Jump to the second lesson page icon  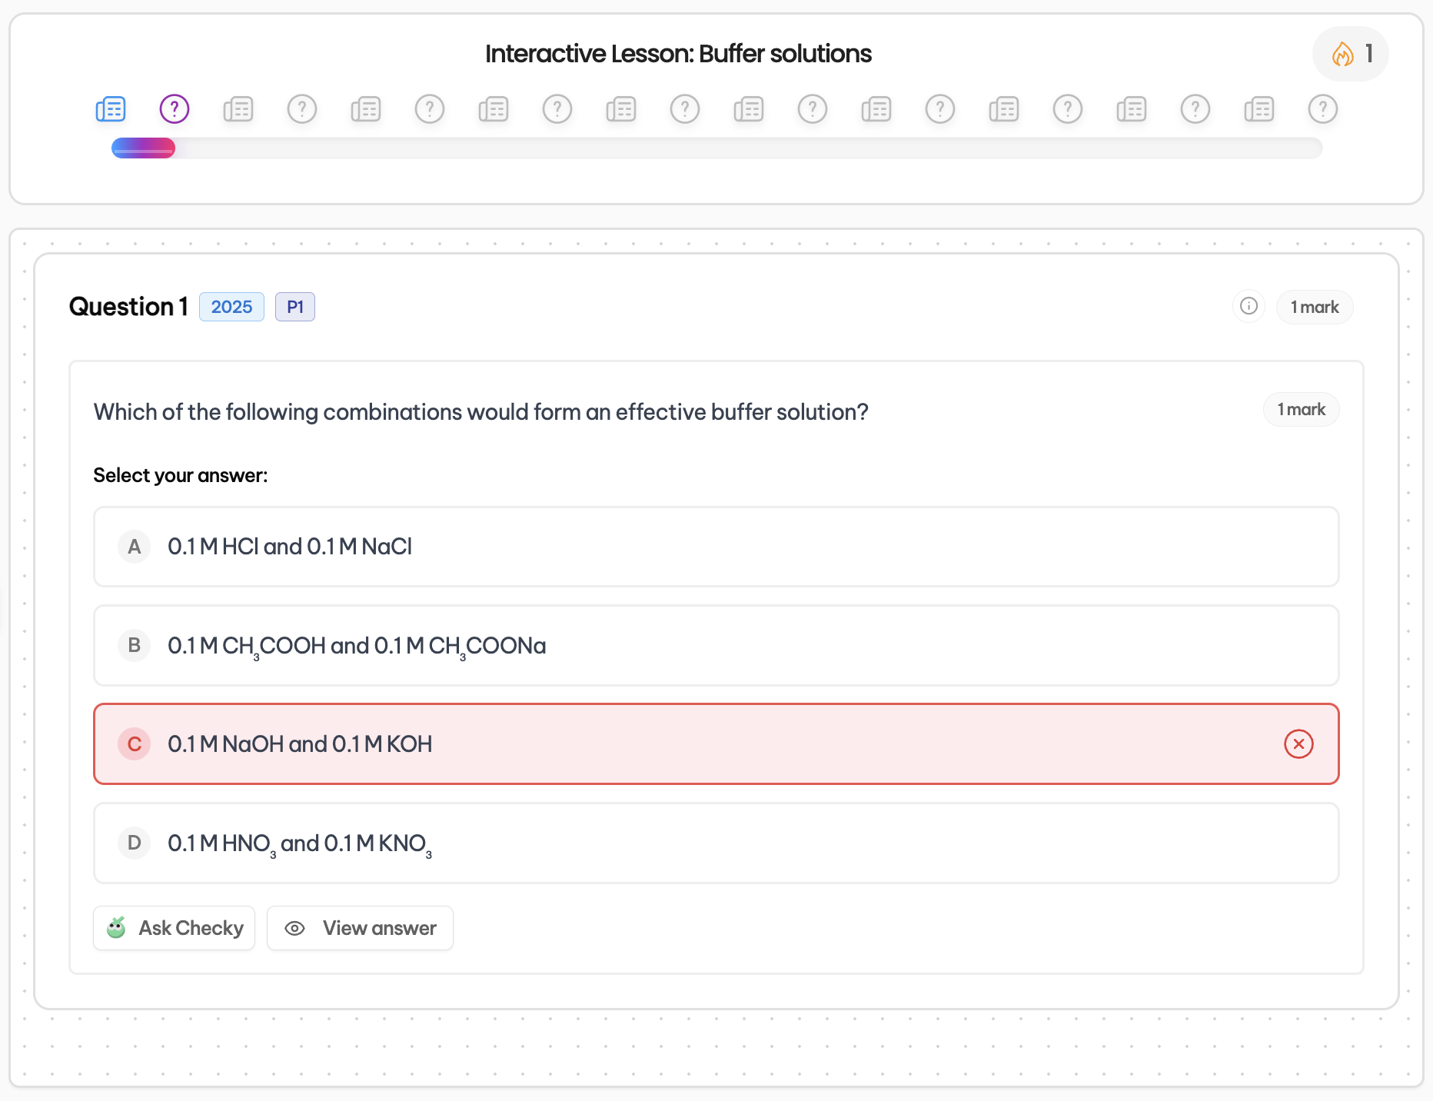238,109
